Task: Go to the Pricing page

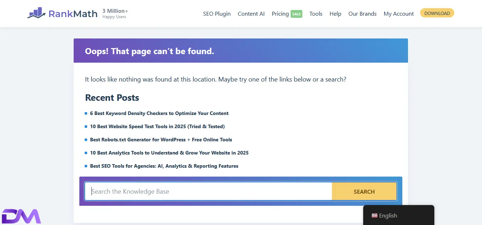Action: click(x=280, y=14)
